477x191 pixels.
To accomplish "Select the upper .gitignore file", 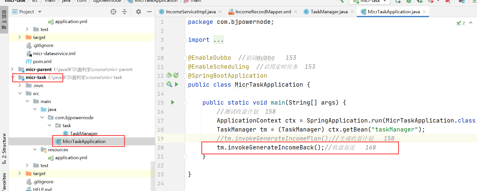I will [x=40, y=45].
